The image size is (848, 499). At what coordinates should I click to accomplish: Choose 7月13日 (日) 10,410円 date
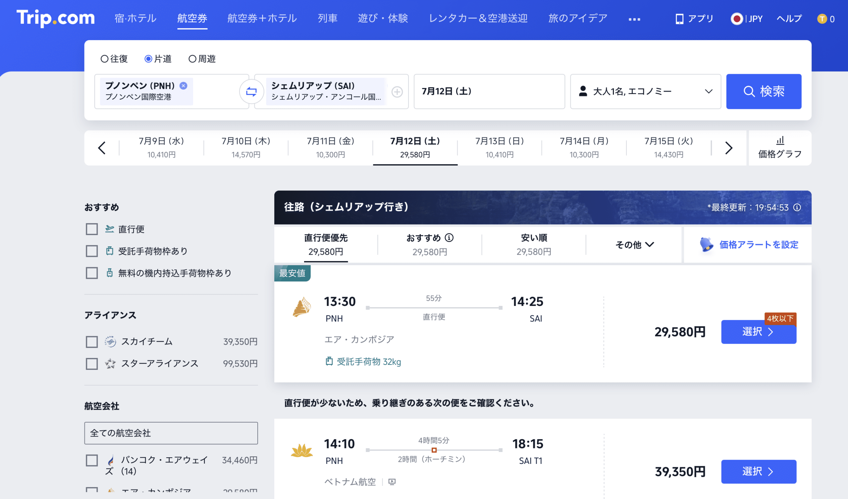[x=500, y=148]
